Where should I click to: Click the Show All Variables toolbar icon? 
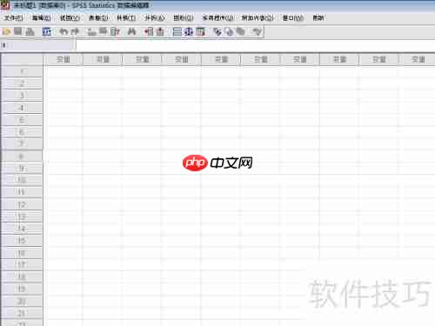pos(240,31)
